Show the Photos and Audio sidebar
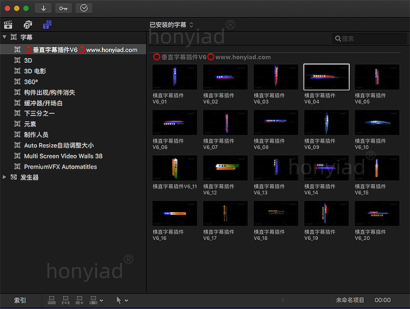 click(28, 24)
